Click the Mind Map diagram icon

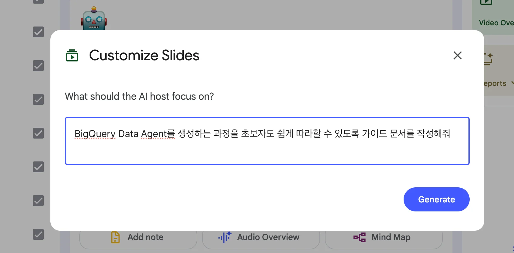[x=360, y=237]
